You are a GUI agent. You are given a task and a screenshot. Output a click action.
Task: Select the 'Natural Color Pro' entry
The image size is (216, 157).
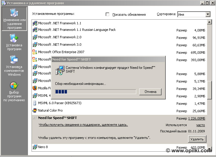[x=50, y=110]
